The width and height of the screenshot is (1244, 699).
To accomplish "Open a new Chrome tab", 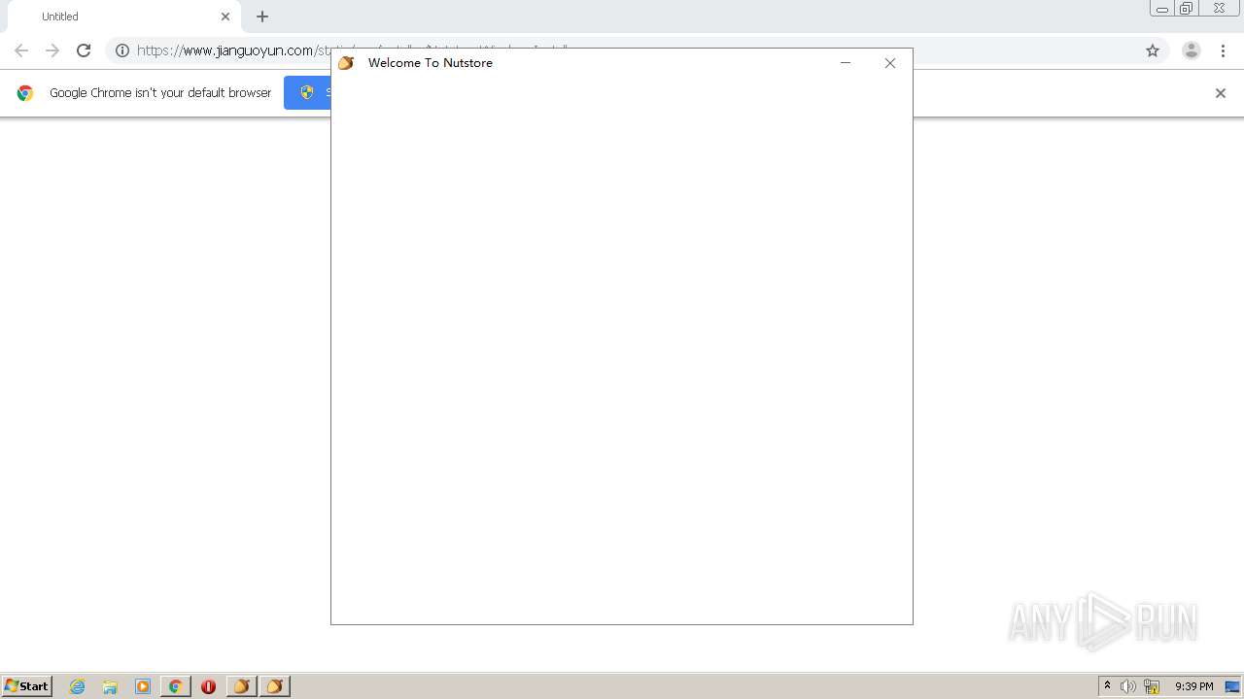I will [262, 17].
